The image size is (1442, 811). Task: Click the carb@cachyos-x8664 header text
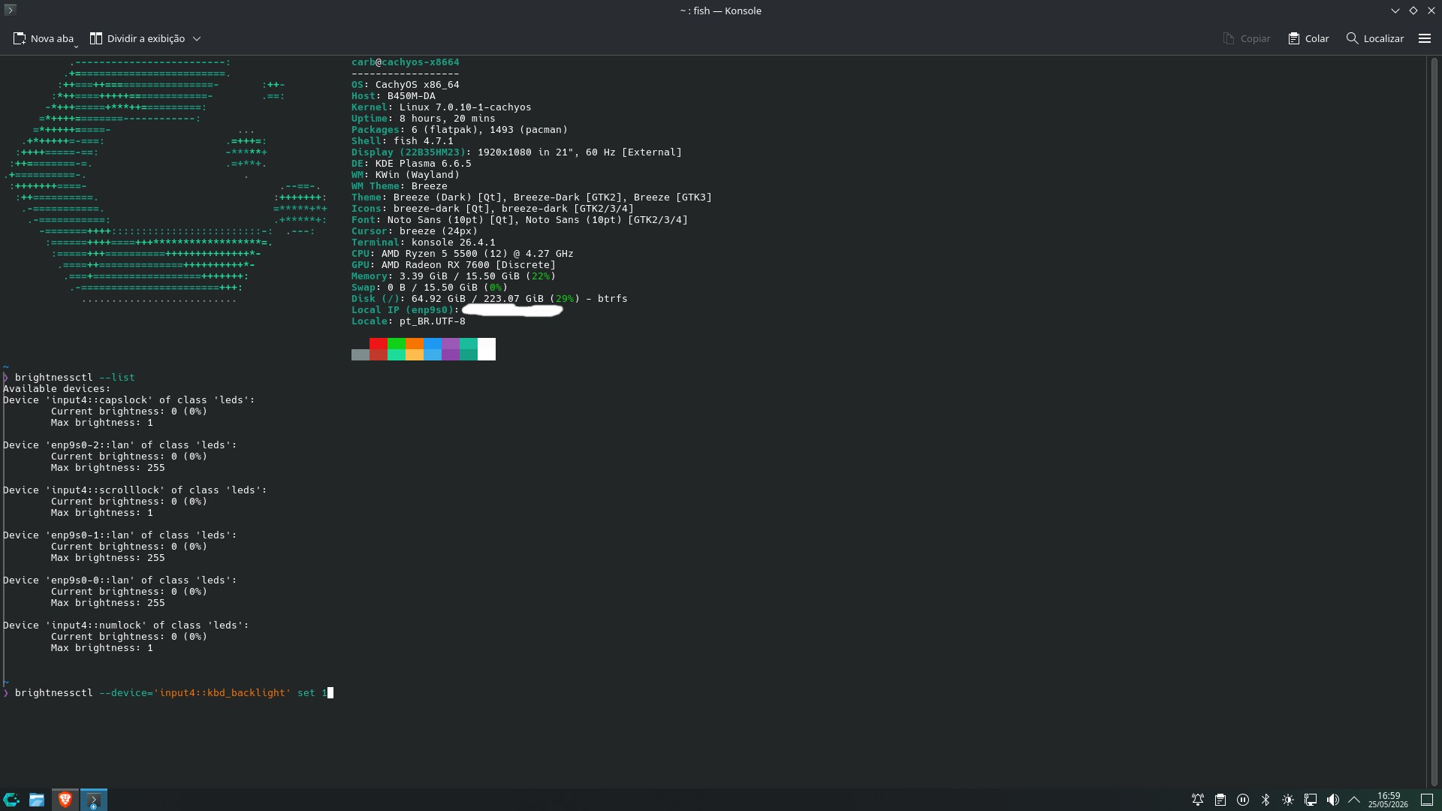tap(406, 62)
